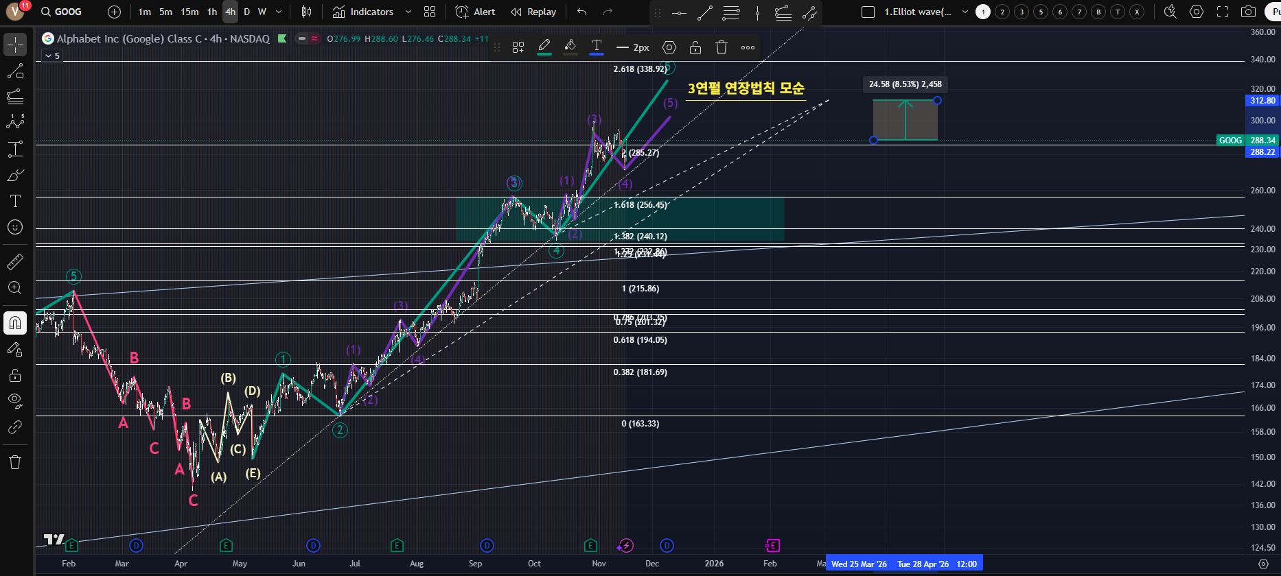Screen dimensions: 1281x576
Task: Switch to the D daily timeframe
Action: click(x=246, y=12)
